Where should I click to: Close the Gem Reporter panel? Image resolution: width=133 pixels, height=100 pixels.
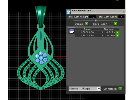[x=123, y=11]
